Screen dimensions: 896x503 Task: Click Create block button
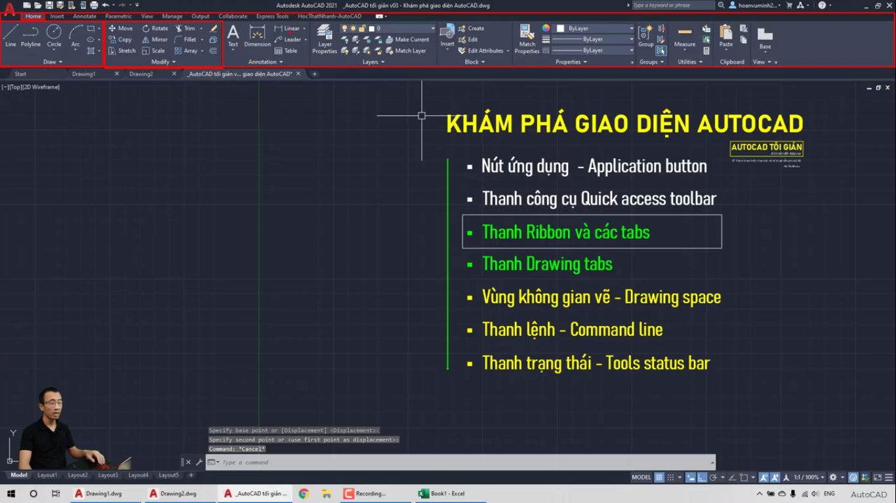tap(471, 28)
